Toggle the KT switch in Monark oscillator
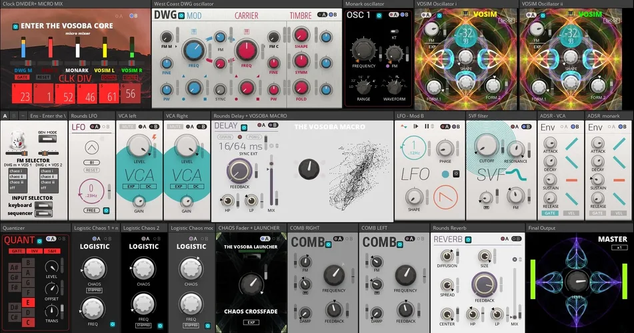 (394, 31)
